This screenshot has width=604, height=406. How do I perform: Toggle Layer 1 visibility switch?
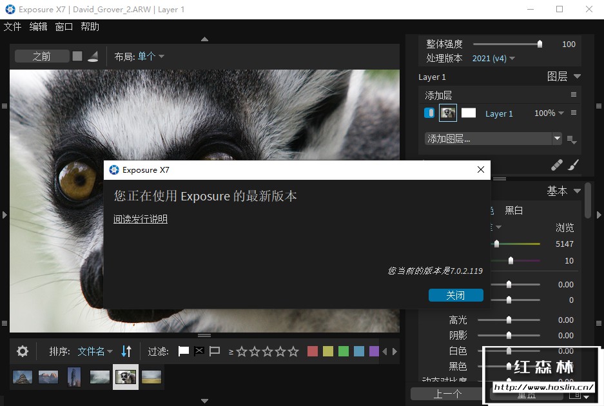[429, 113]
